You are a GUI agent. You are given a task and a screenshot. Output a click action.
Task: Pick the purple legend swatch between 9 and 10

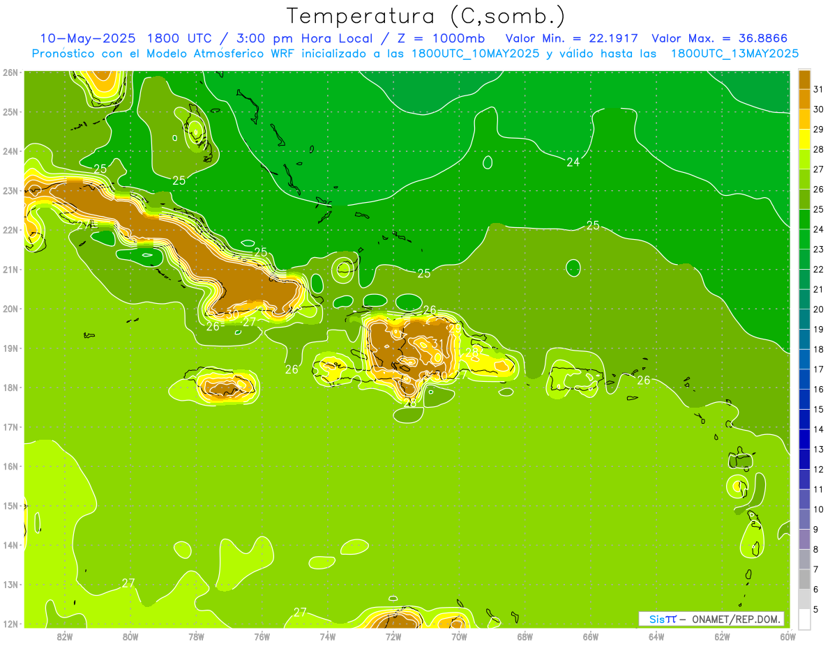[x=804, y=518]
